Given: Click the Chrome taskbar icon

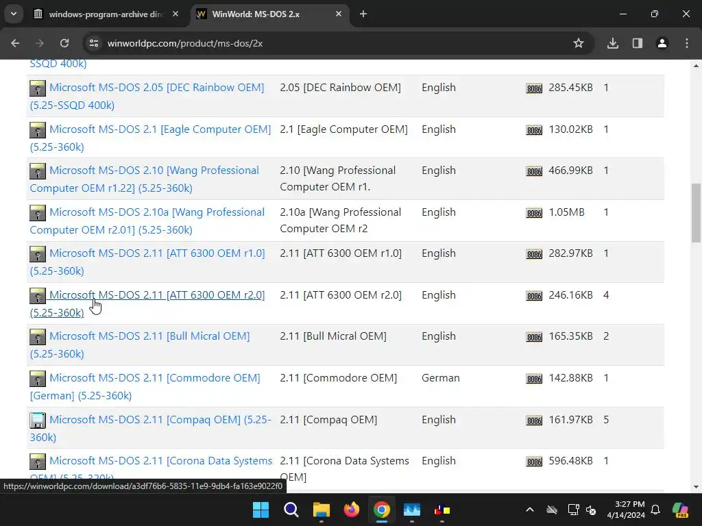Looking at the screenshot, I should (381, 510).
